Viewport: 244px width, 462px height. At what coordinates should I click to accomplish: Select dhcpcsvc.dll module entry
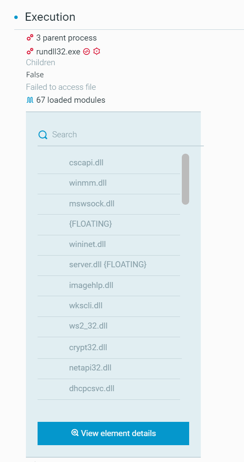click(109, 389)
